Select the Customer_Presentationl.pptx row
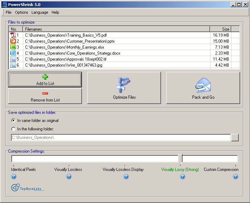Screen dimensions: 250x203 (x=124, y=41)
